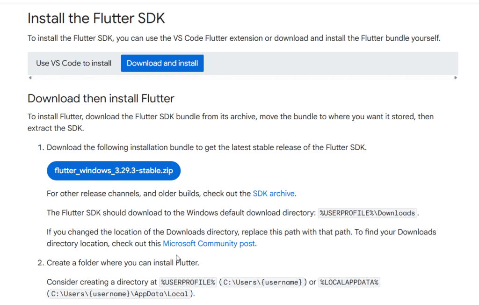Click the Install the Flutter SDK heading
The image size is (479, 305).
96,18
